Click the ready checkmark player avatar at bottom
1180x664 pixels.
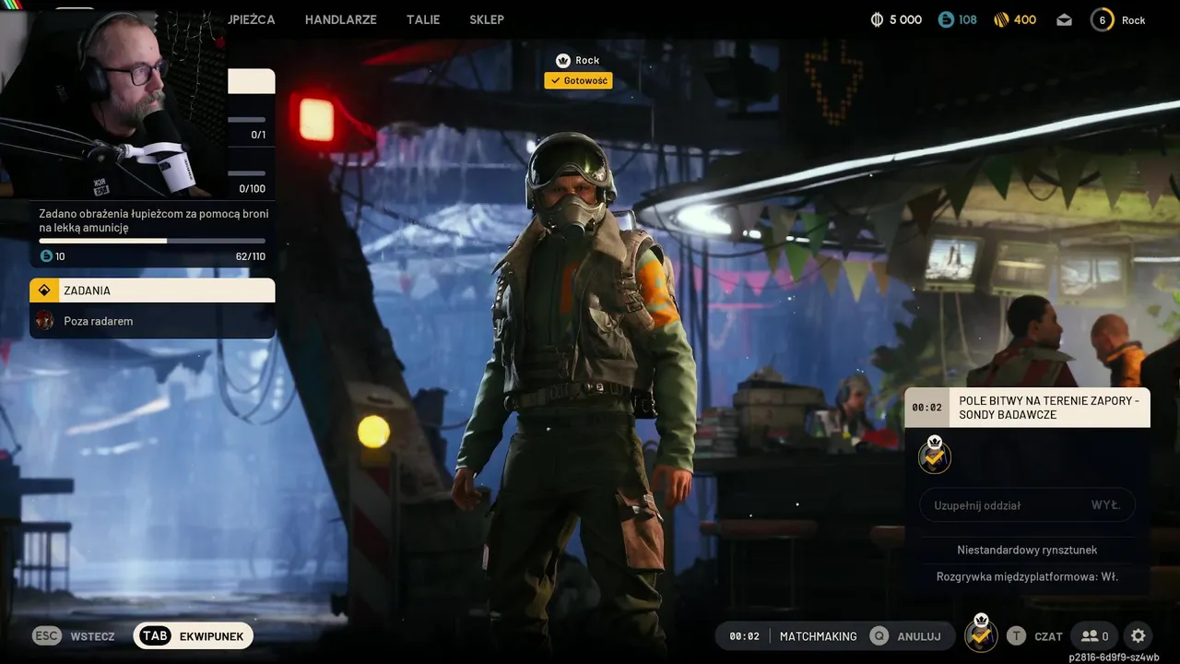[981, 633]
